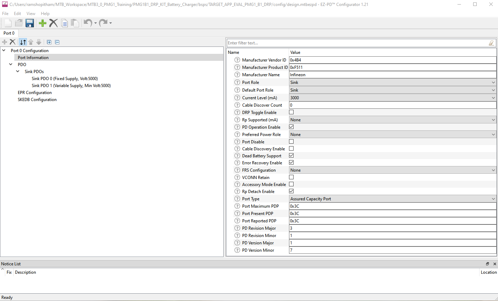Screen dimensions: 498x301
Task: Click help icon beside FRS Configuration
Action: pos(237,170)
